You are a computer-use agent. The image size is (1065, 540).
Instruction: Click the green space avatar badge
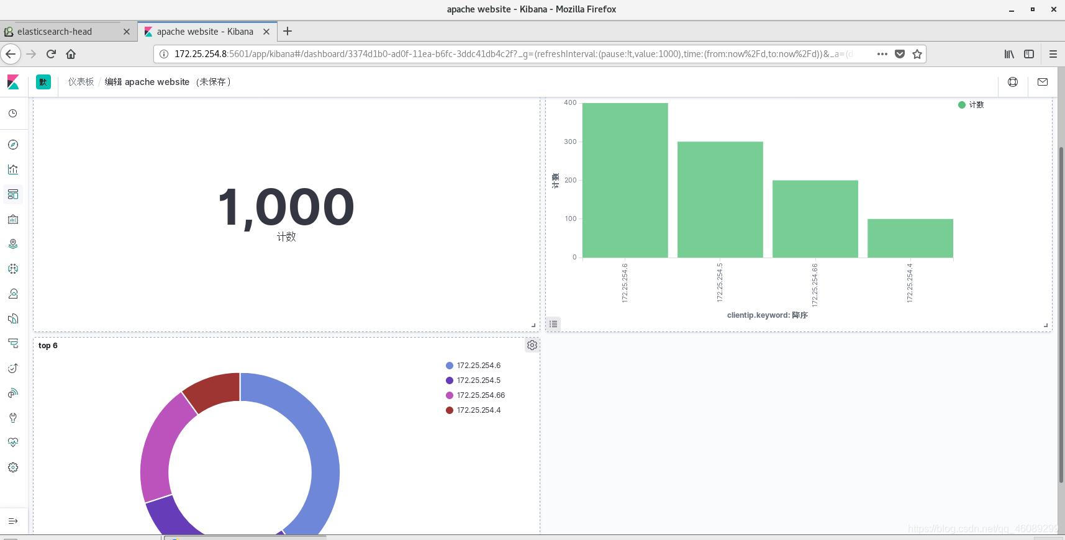pyautogui.click(x=43, y=82)
